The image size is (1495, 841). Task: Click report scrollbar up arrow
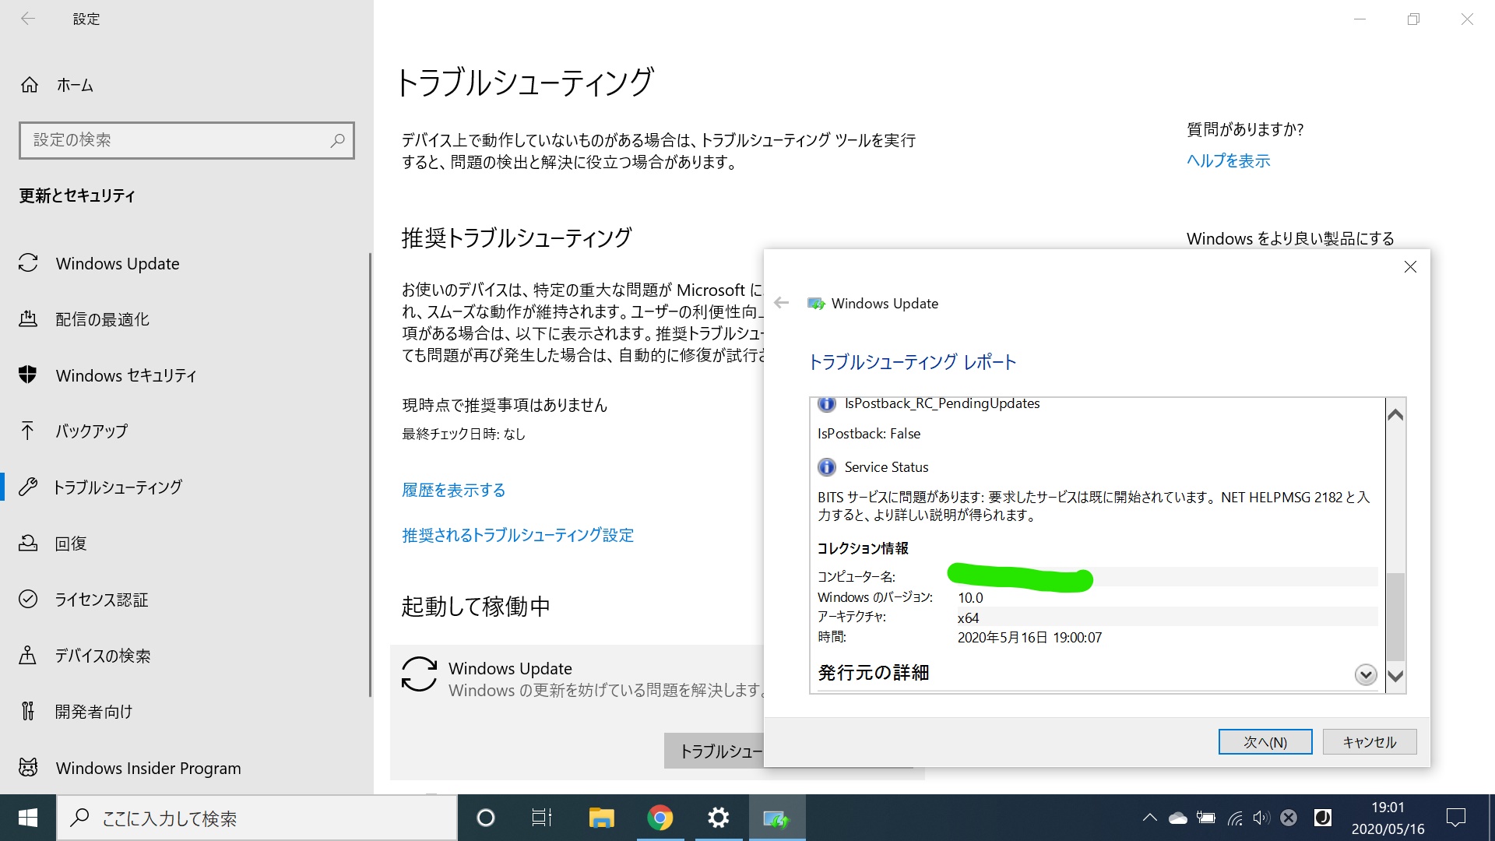[x=1395, y=415]
